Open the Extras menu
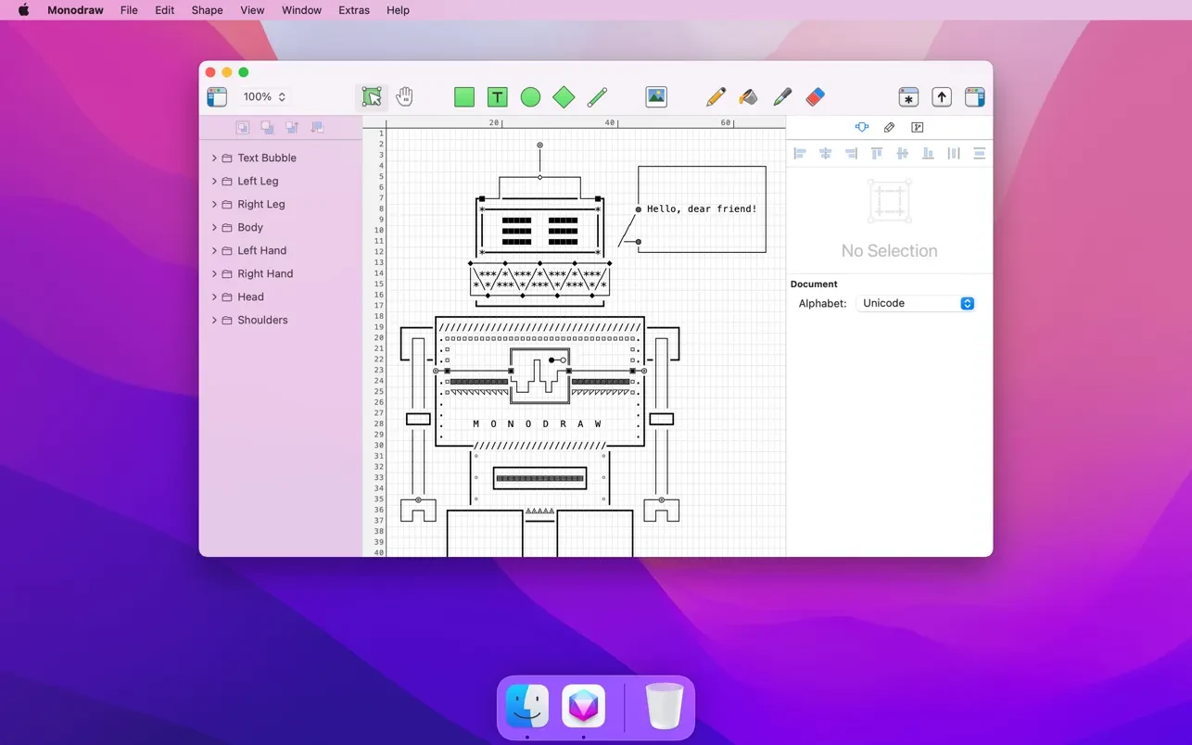The image size is (1192, 745). 353,10
